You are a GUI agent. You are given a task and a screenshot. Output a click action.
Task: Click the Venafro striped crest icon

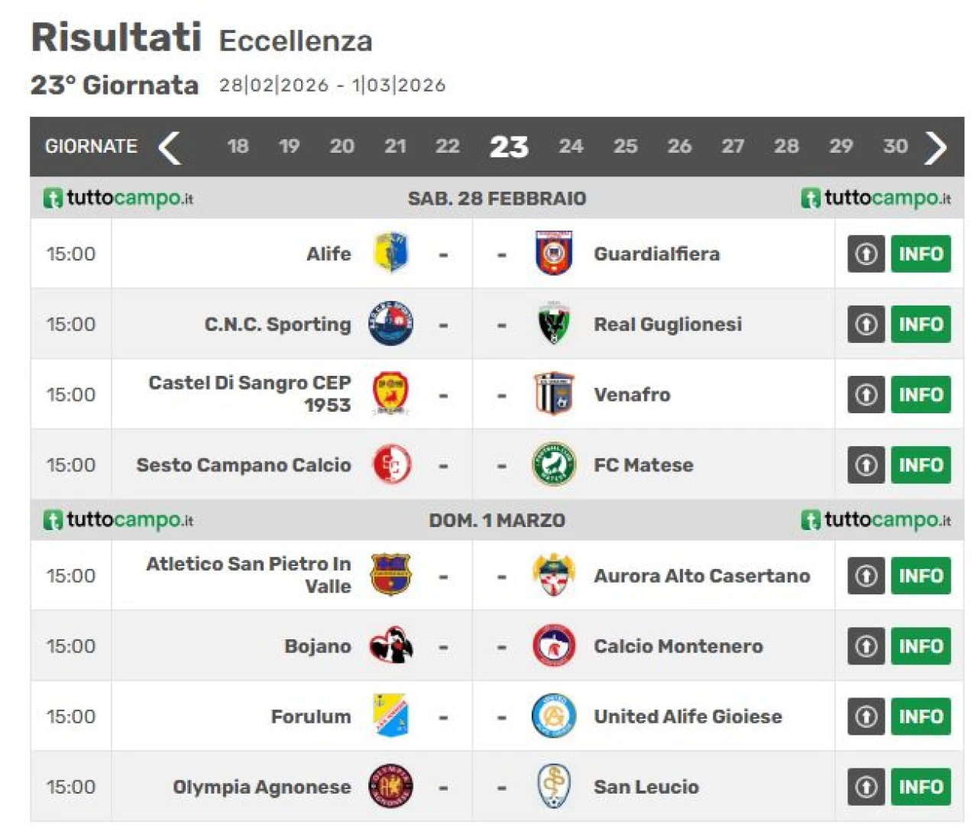coord(554,394)
